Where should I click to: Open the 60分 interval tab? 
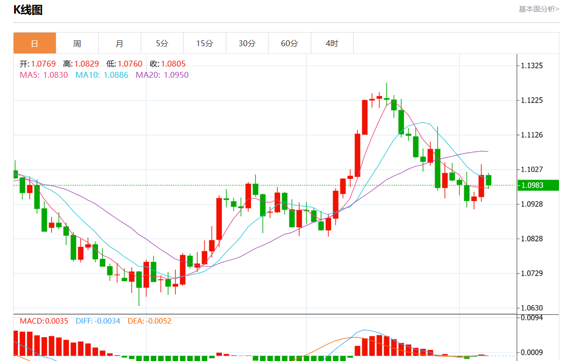click(289, 43)
